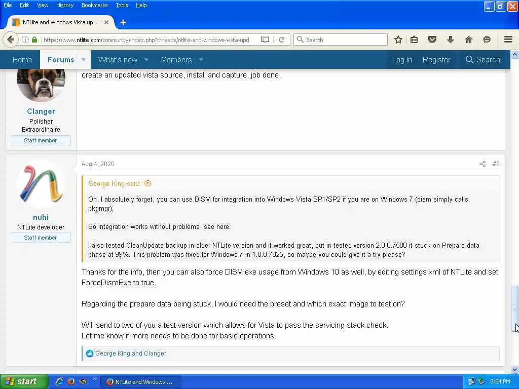This screenshot has height=389, width=519.
Task: Click the page scrollbar up arrow
Action: [515, 55]
